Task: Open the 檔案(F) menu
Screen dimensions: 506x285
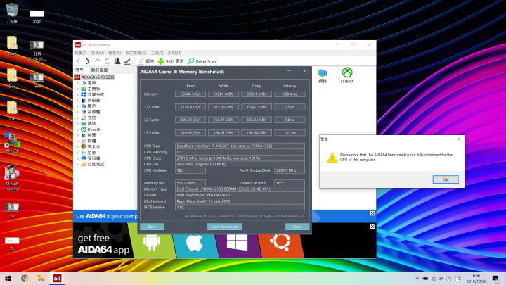Action: (81, 53)
